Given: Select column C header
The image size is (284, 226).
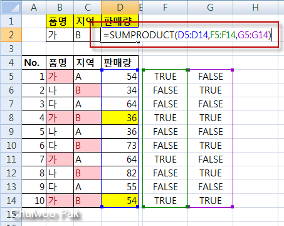Looking at the screenshot, I should pyautogui.click(x=87, y=8).
